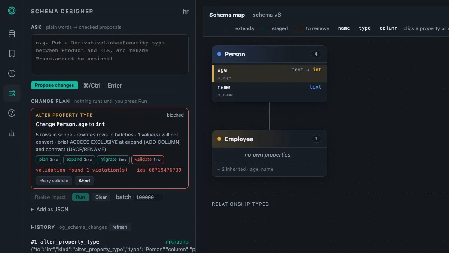Screen dimensions: 449x253
Task: Click Retry validate button
Action: (54, 181)
